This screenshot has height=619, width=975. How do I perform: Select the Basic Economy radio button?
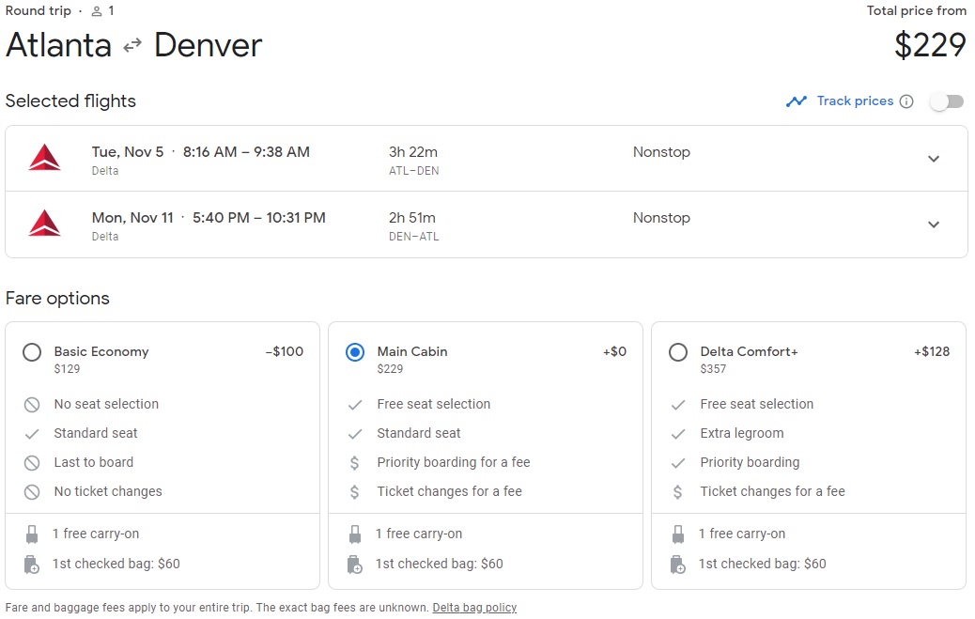click(x=32, y=352)
